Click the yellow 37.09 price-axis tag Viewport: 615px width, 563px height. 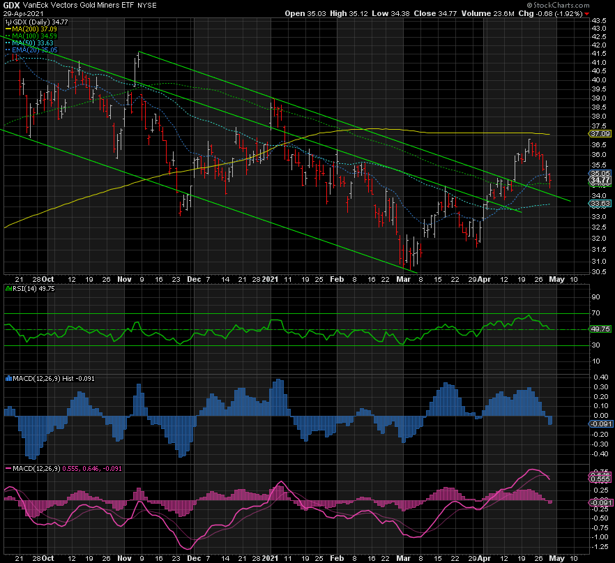point(600,134)
